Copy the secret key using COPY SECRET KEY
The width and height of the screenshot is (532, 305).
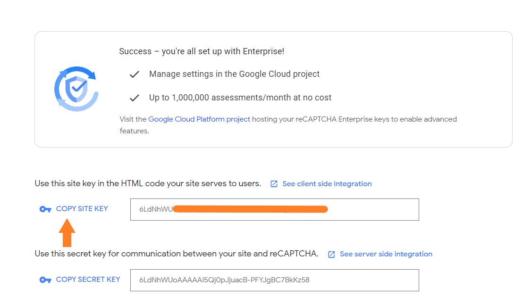point(88,280)
